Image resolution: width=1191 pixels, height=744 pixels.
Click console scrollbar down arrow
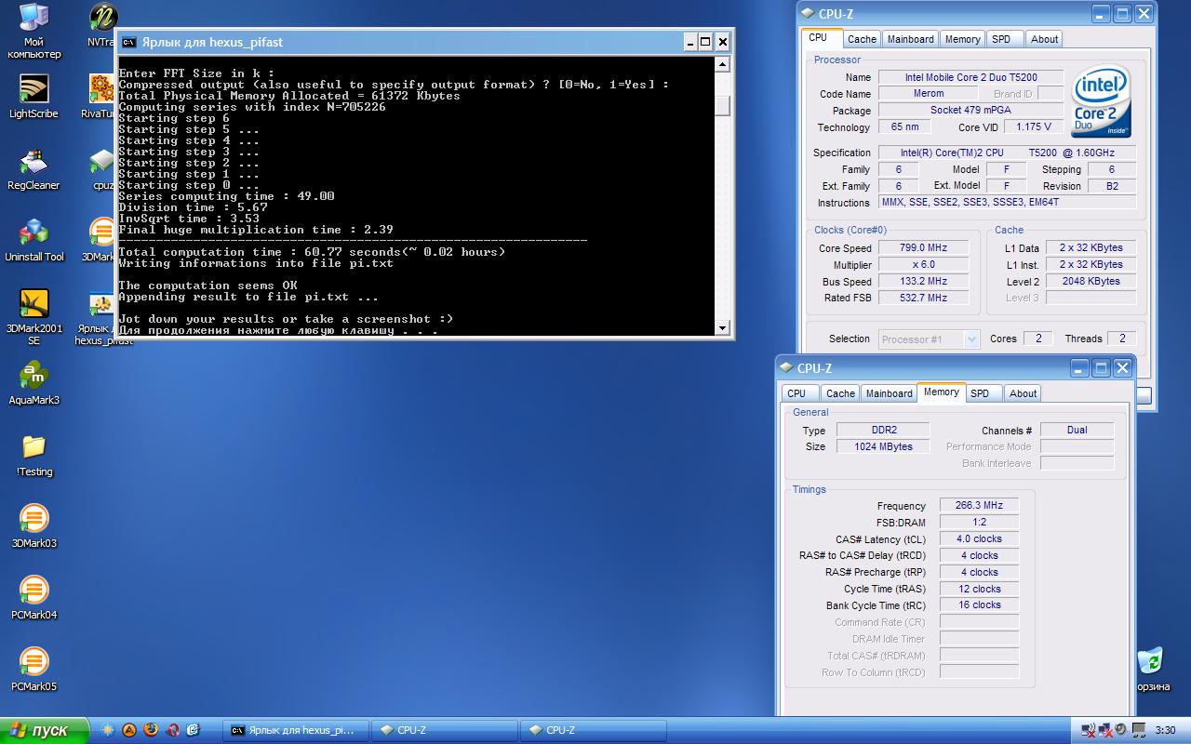click(x=722, y=327)
